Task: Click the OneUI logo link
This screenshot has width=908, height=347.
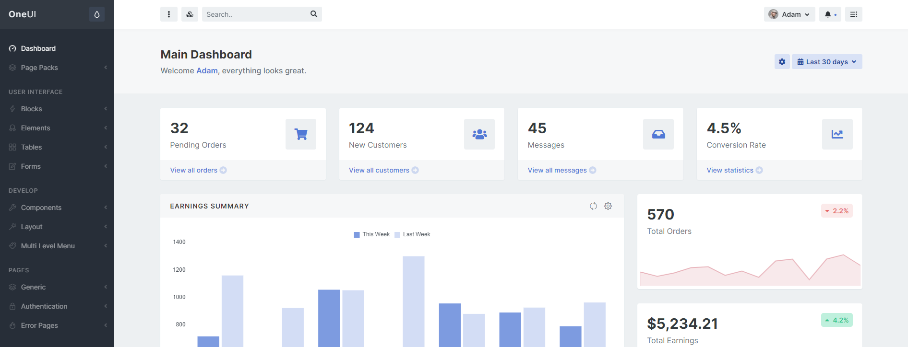Action: click(23, 14)
